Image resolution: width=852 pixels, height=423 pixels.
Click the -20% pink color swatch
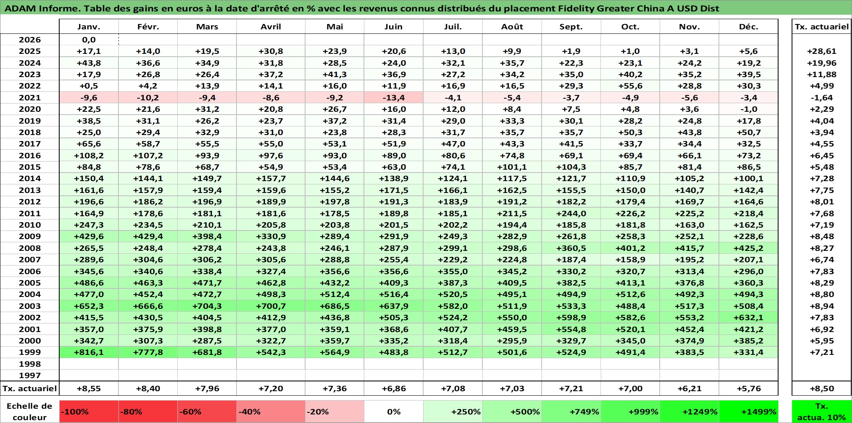[x=335, y=412]
